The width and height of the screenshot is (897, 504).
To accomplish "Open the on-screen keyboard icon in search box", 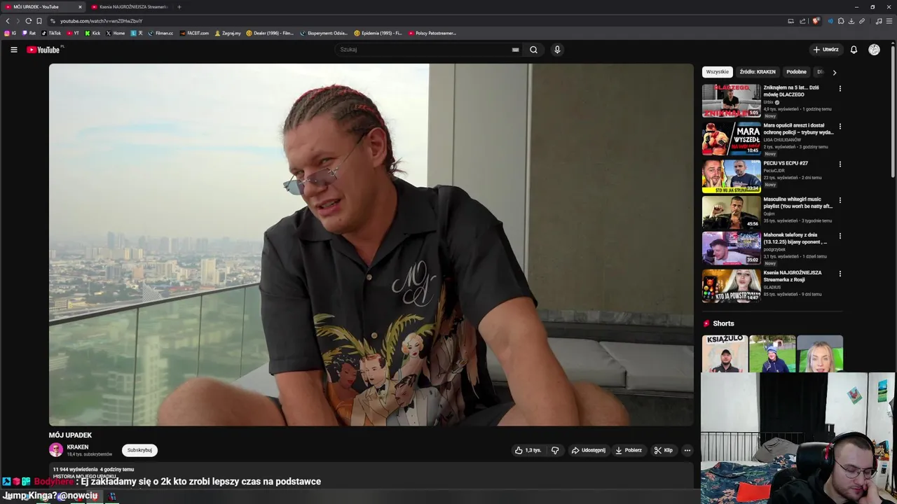I will pyautogui.click(x=516, y=50).
